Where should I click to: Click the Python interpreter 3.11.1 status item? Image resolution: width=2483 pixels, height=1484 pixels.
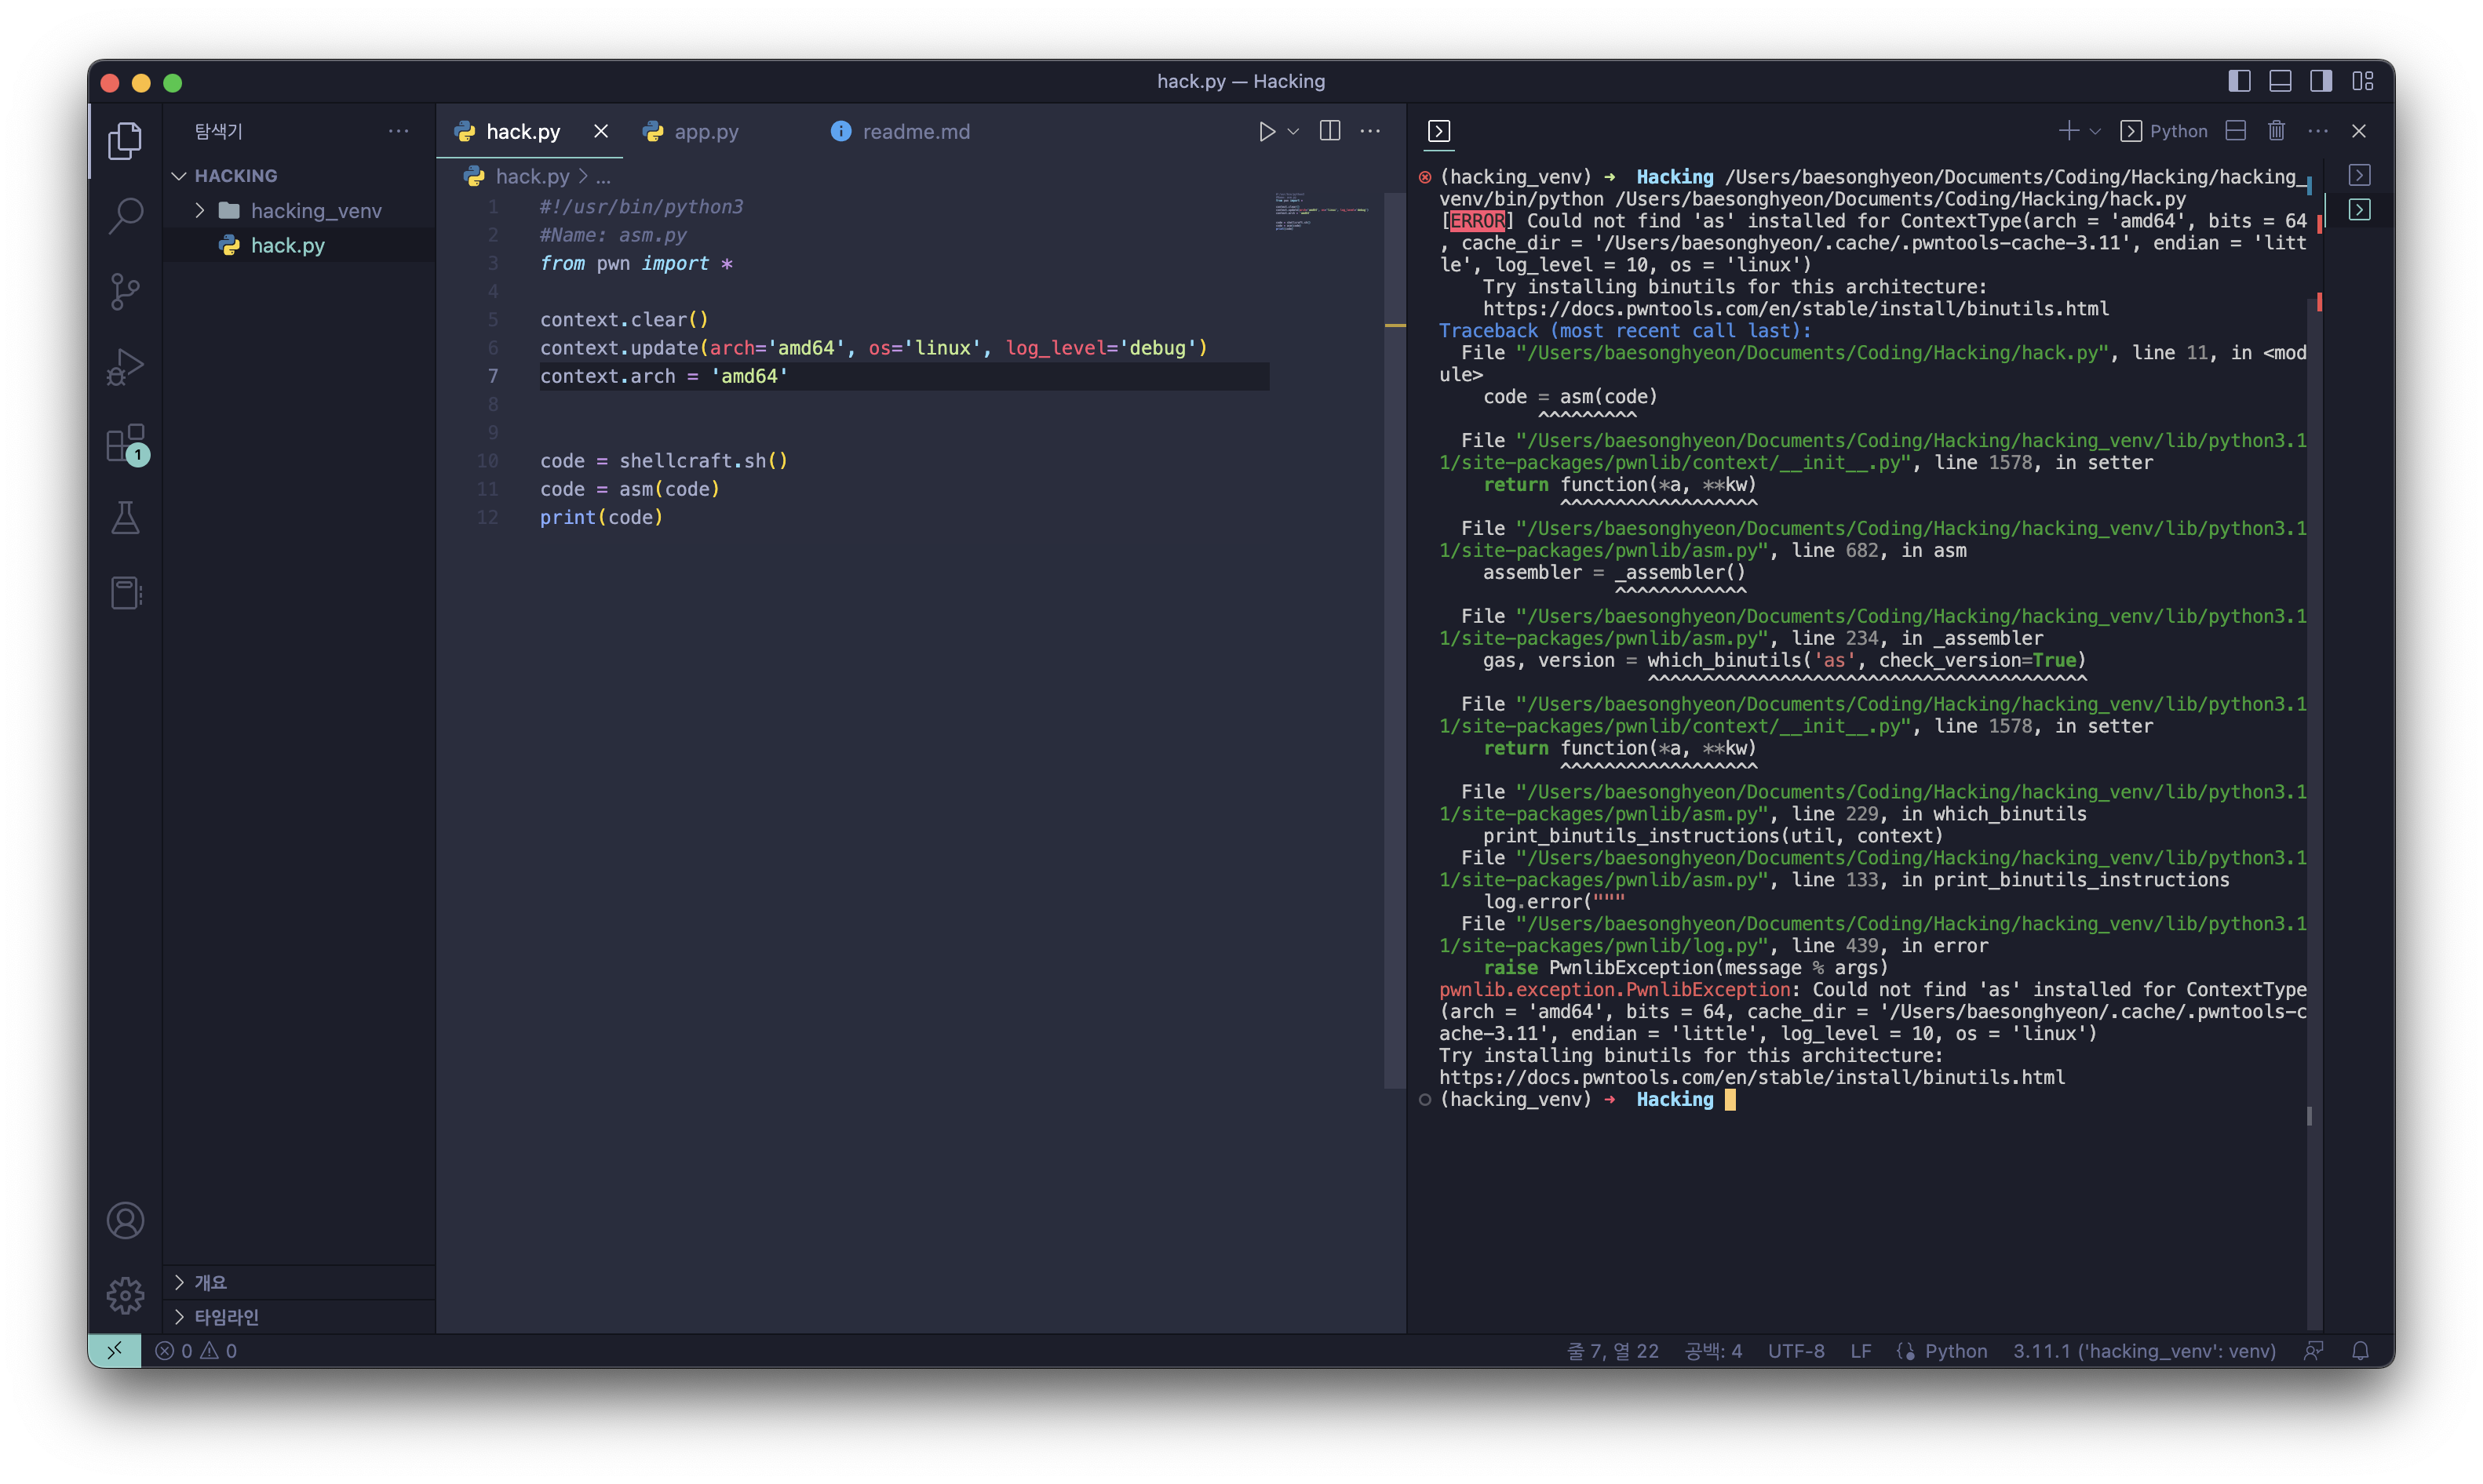coord(2144,1351)
